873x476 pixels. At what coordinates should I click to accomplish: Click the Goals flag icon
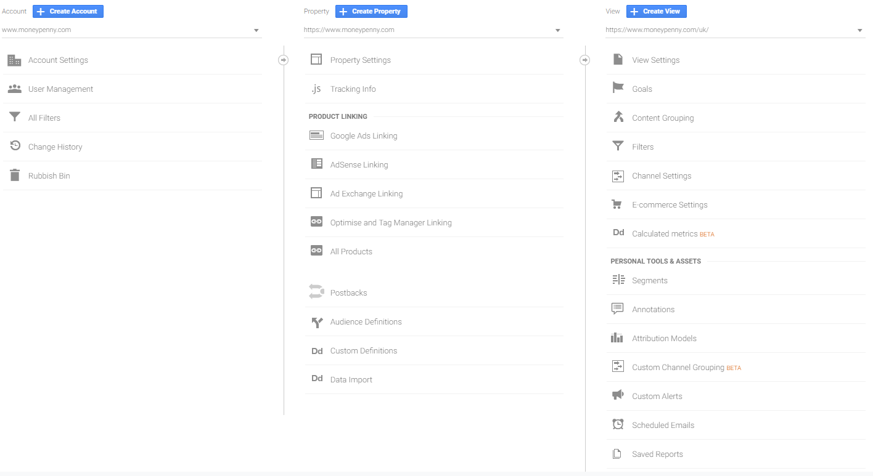click(618, 88)
